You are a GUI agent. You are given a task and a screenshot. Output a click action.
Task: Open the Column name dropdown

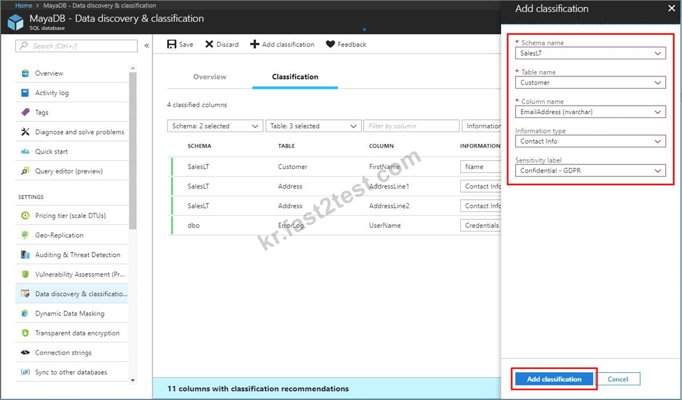590,112
